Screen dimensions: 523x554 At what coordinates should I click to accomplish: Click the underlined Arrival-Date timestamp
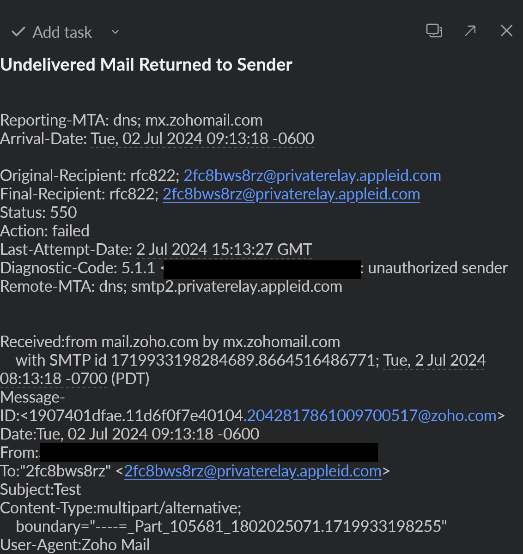pyautogui.click(x=202, y=138)
